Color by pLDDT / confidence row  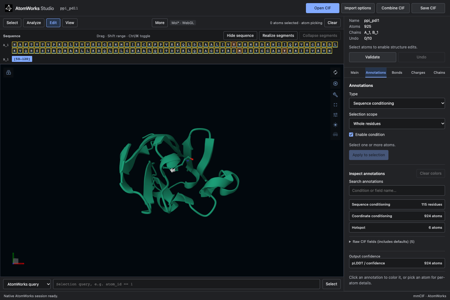coord(397,263)
